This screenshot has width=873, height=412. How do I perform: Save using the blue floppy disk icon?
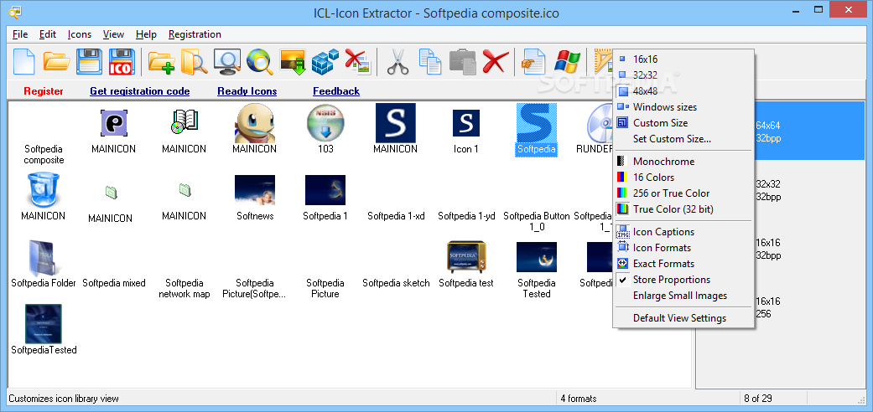(89, 61)
